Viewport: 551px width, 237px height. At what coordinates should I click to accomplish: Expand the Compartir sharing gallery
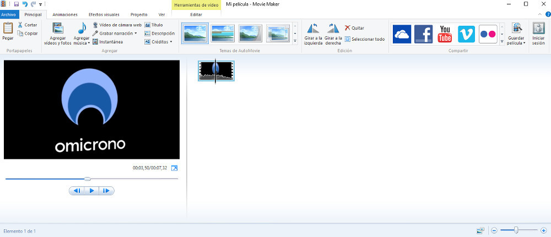coord(502,41)
